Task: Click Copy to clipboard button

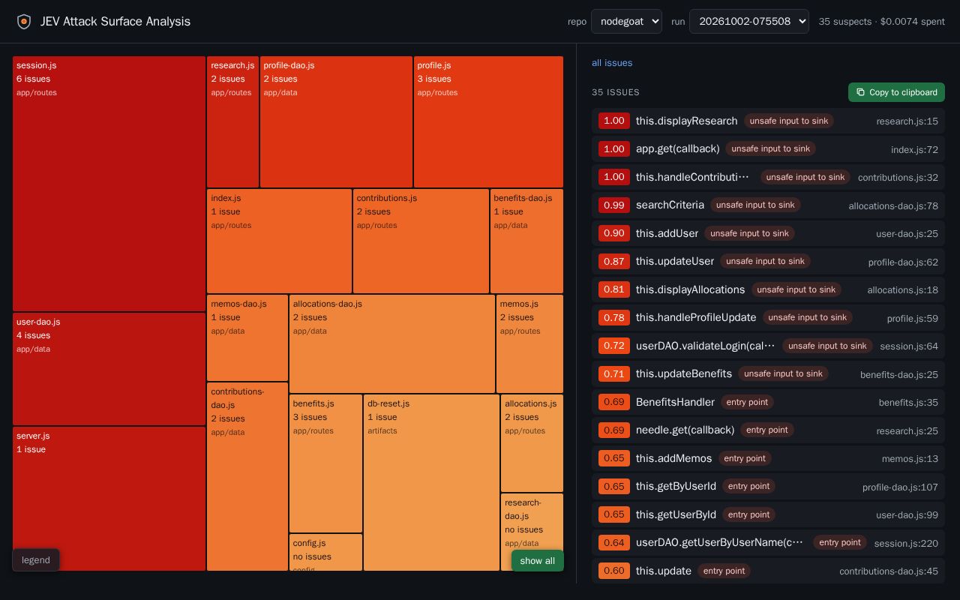Action: pos(896,92)
